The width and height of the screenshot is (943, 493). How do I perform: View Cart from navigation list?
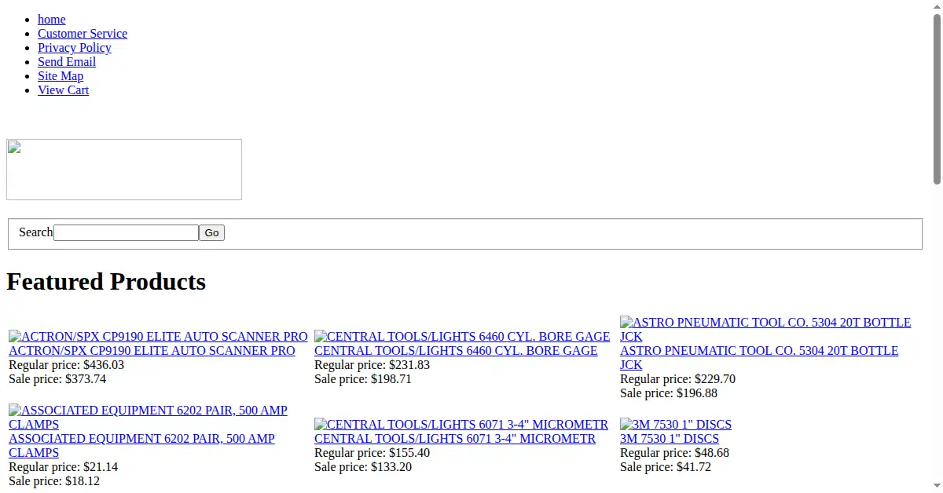[x=63, y=90]
